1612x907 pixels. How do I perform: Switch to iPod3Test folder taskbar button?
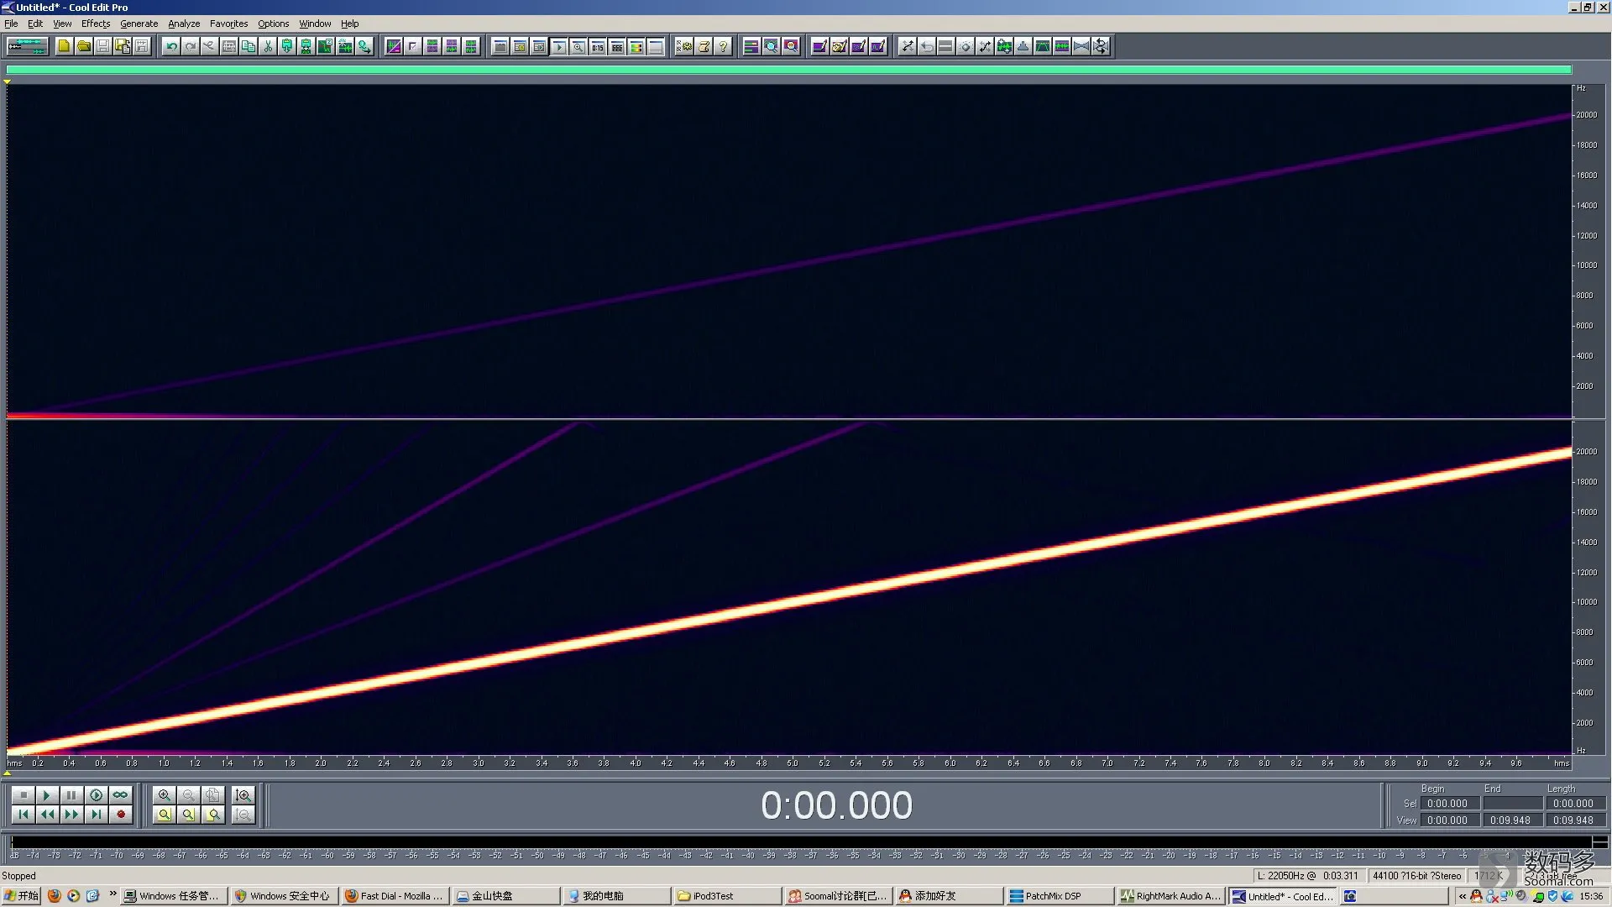point(726,896)
